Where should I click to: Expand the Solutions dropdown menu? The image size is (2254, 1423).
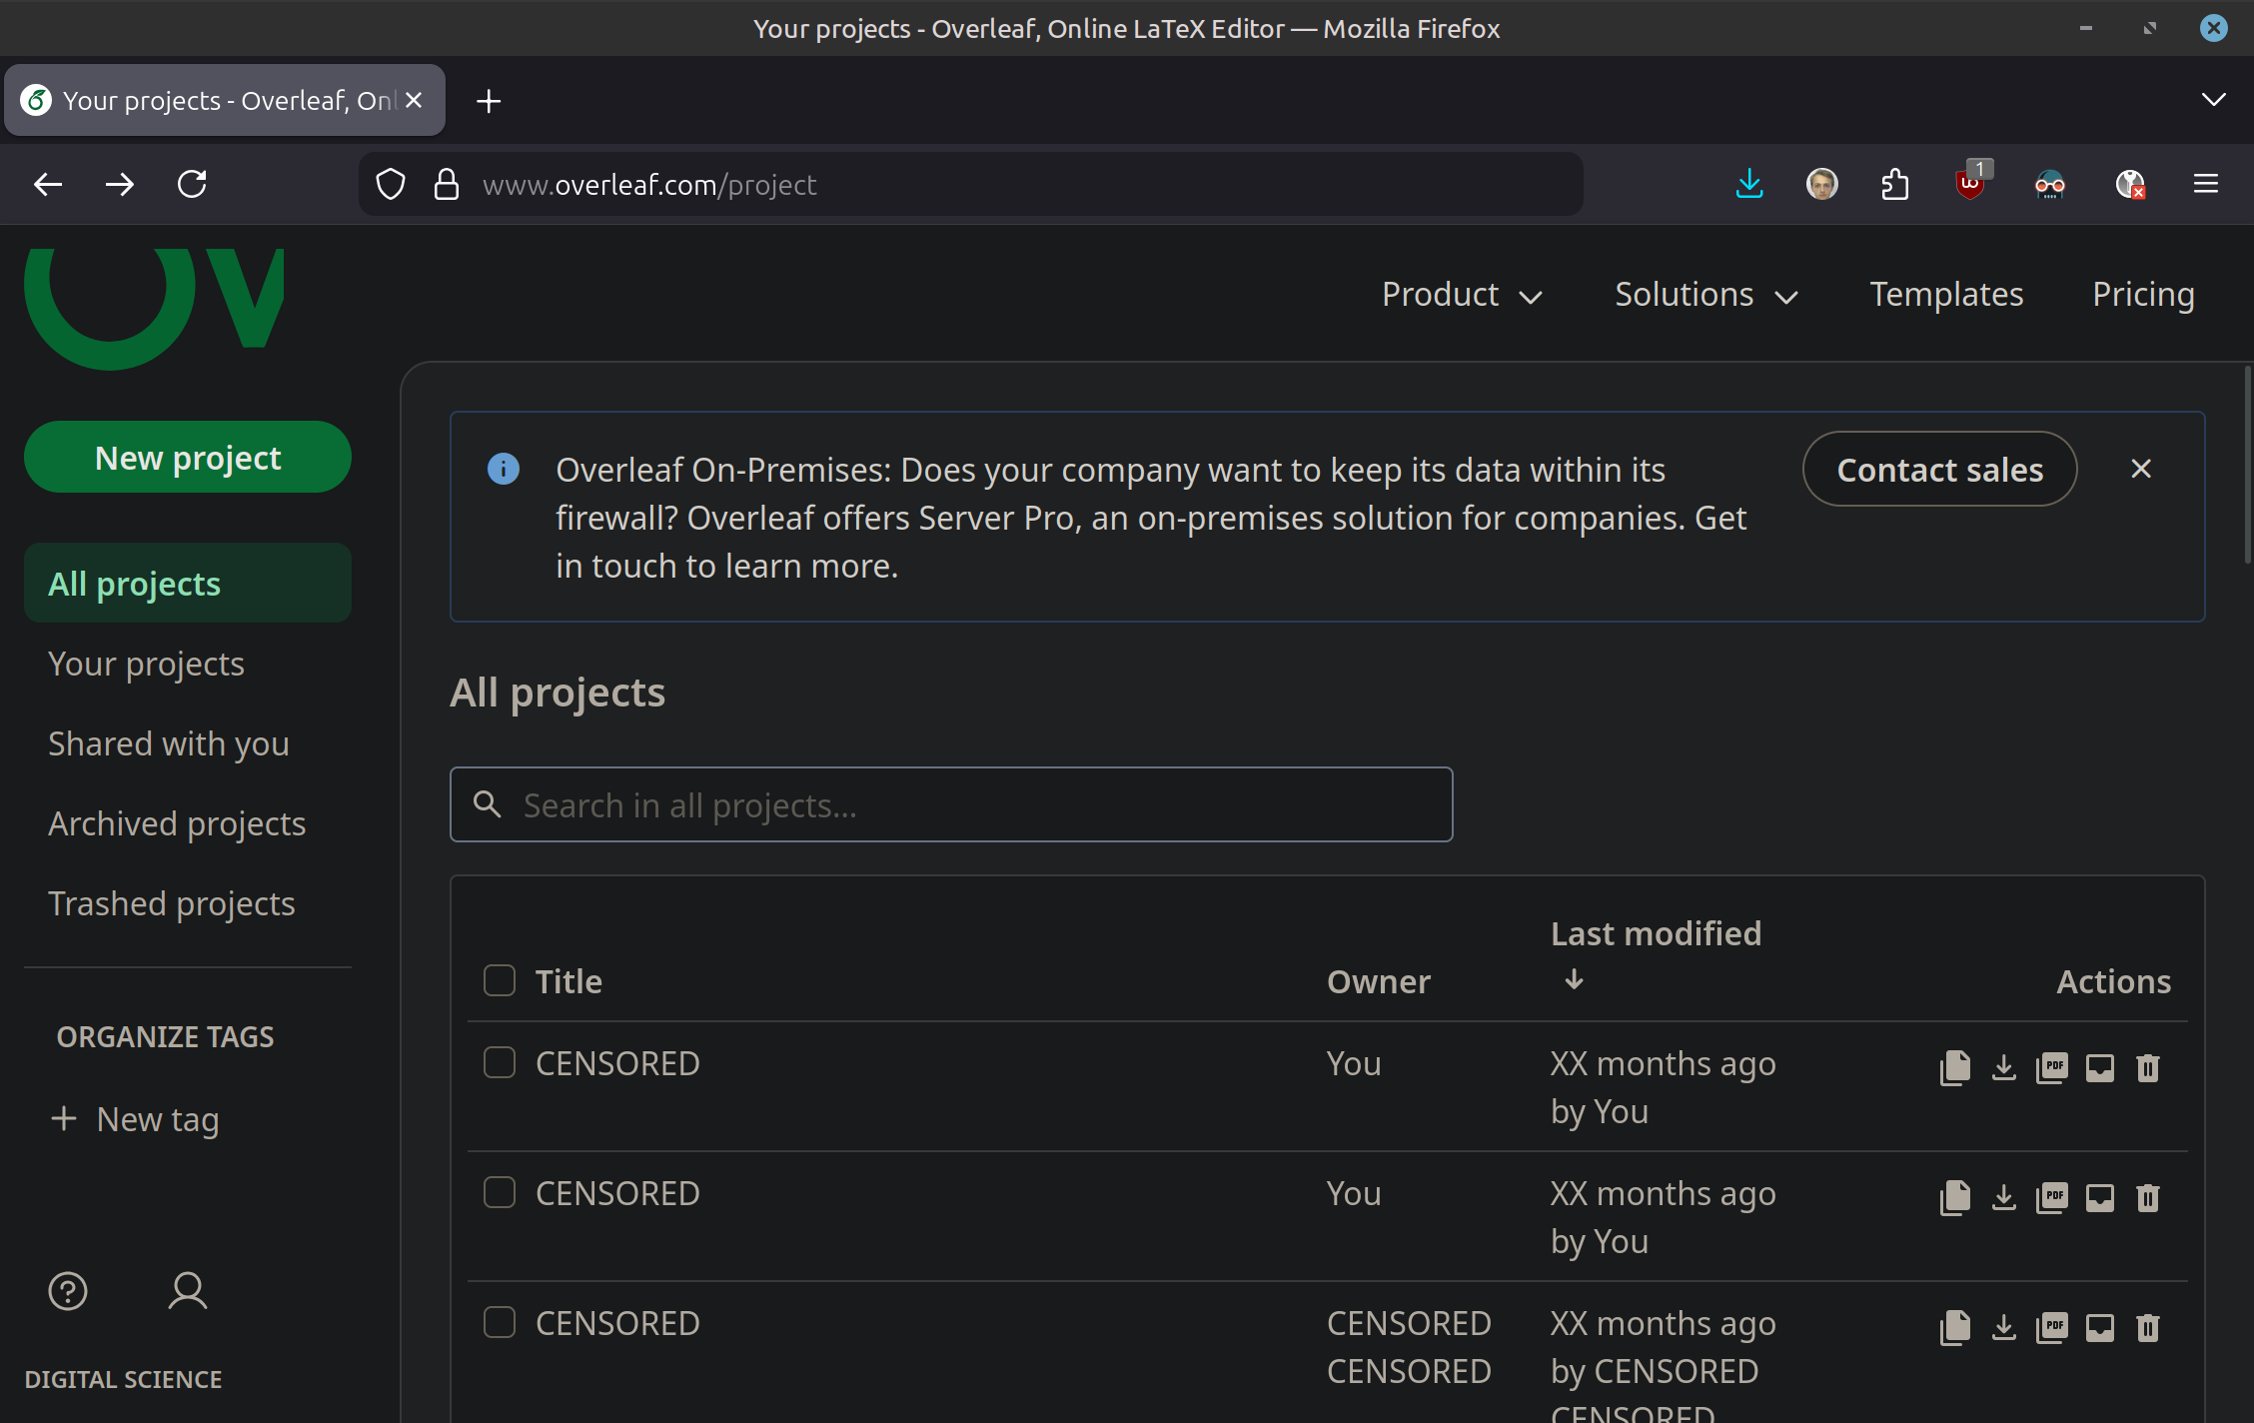tap(1705, 295)
